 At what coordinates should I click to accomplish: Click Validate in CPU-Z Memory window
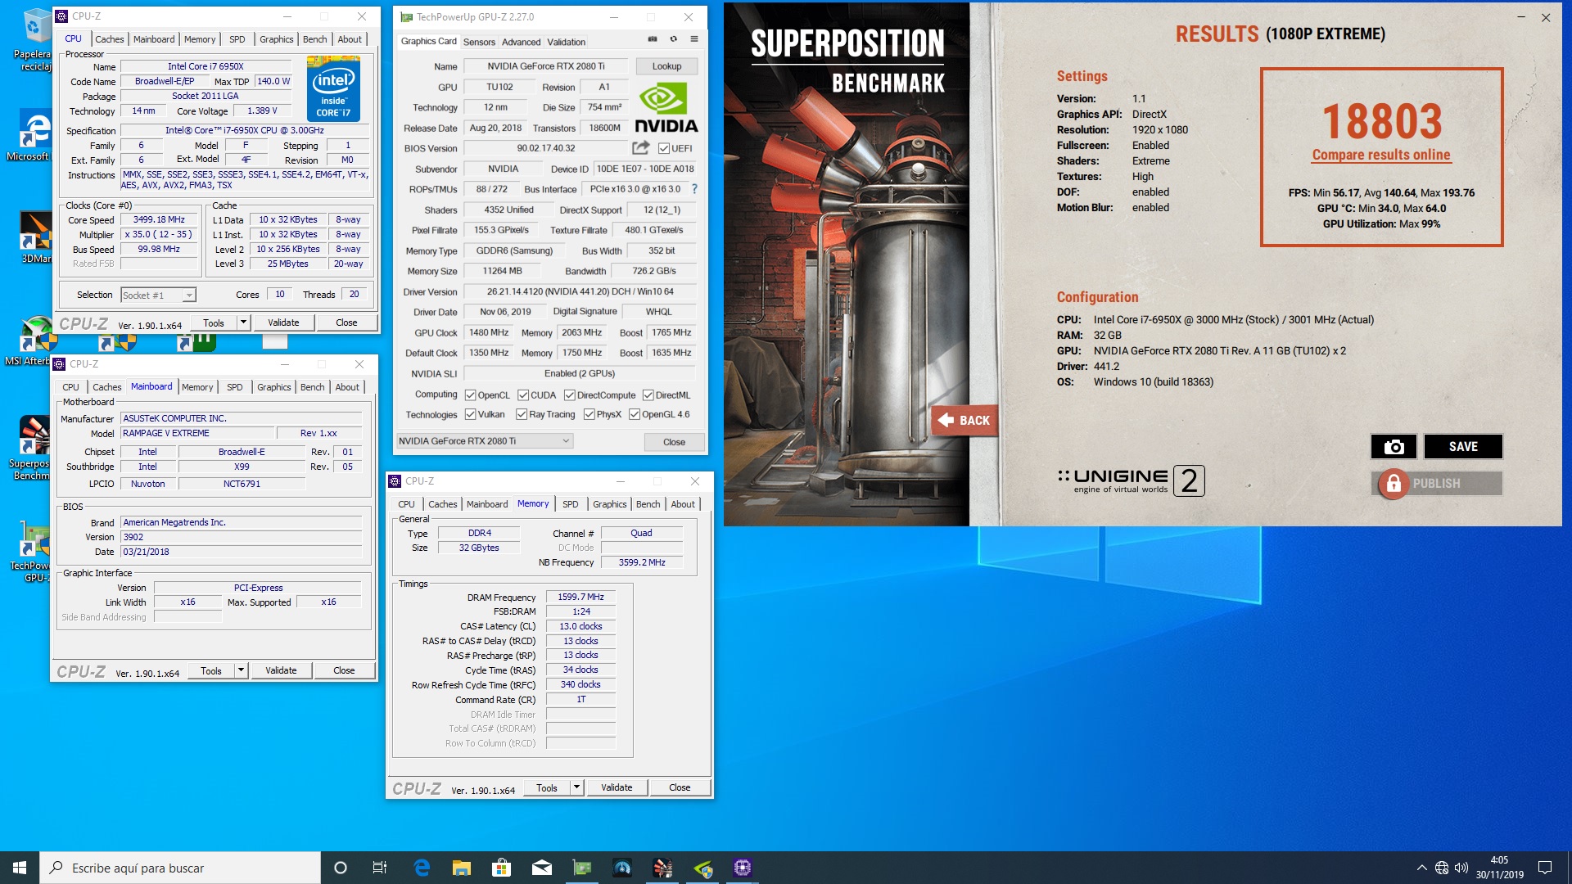617,787
